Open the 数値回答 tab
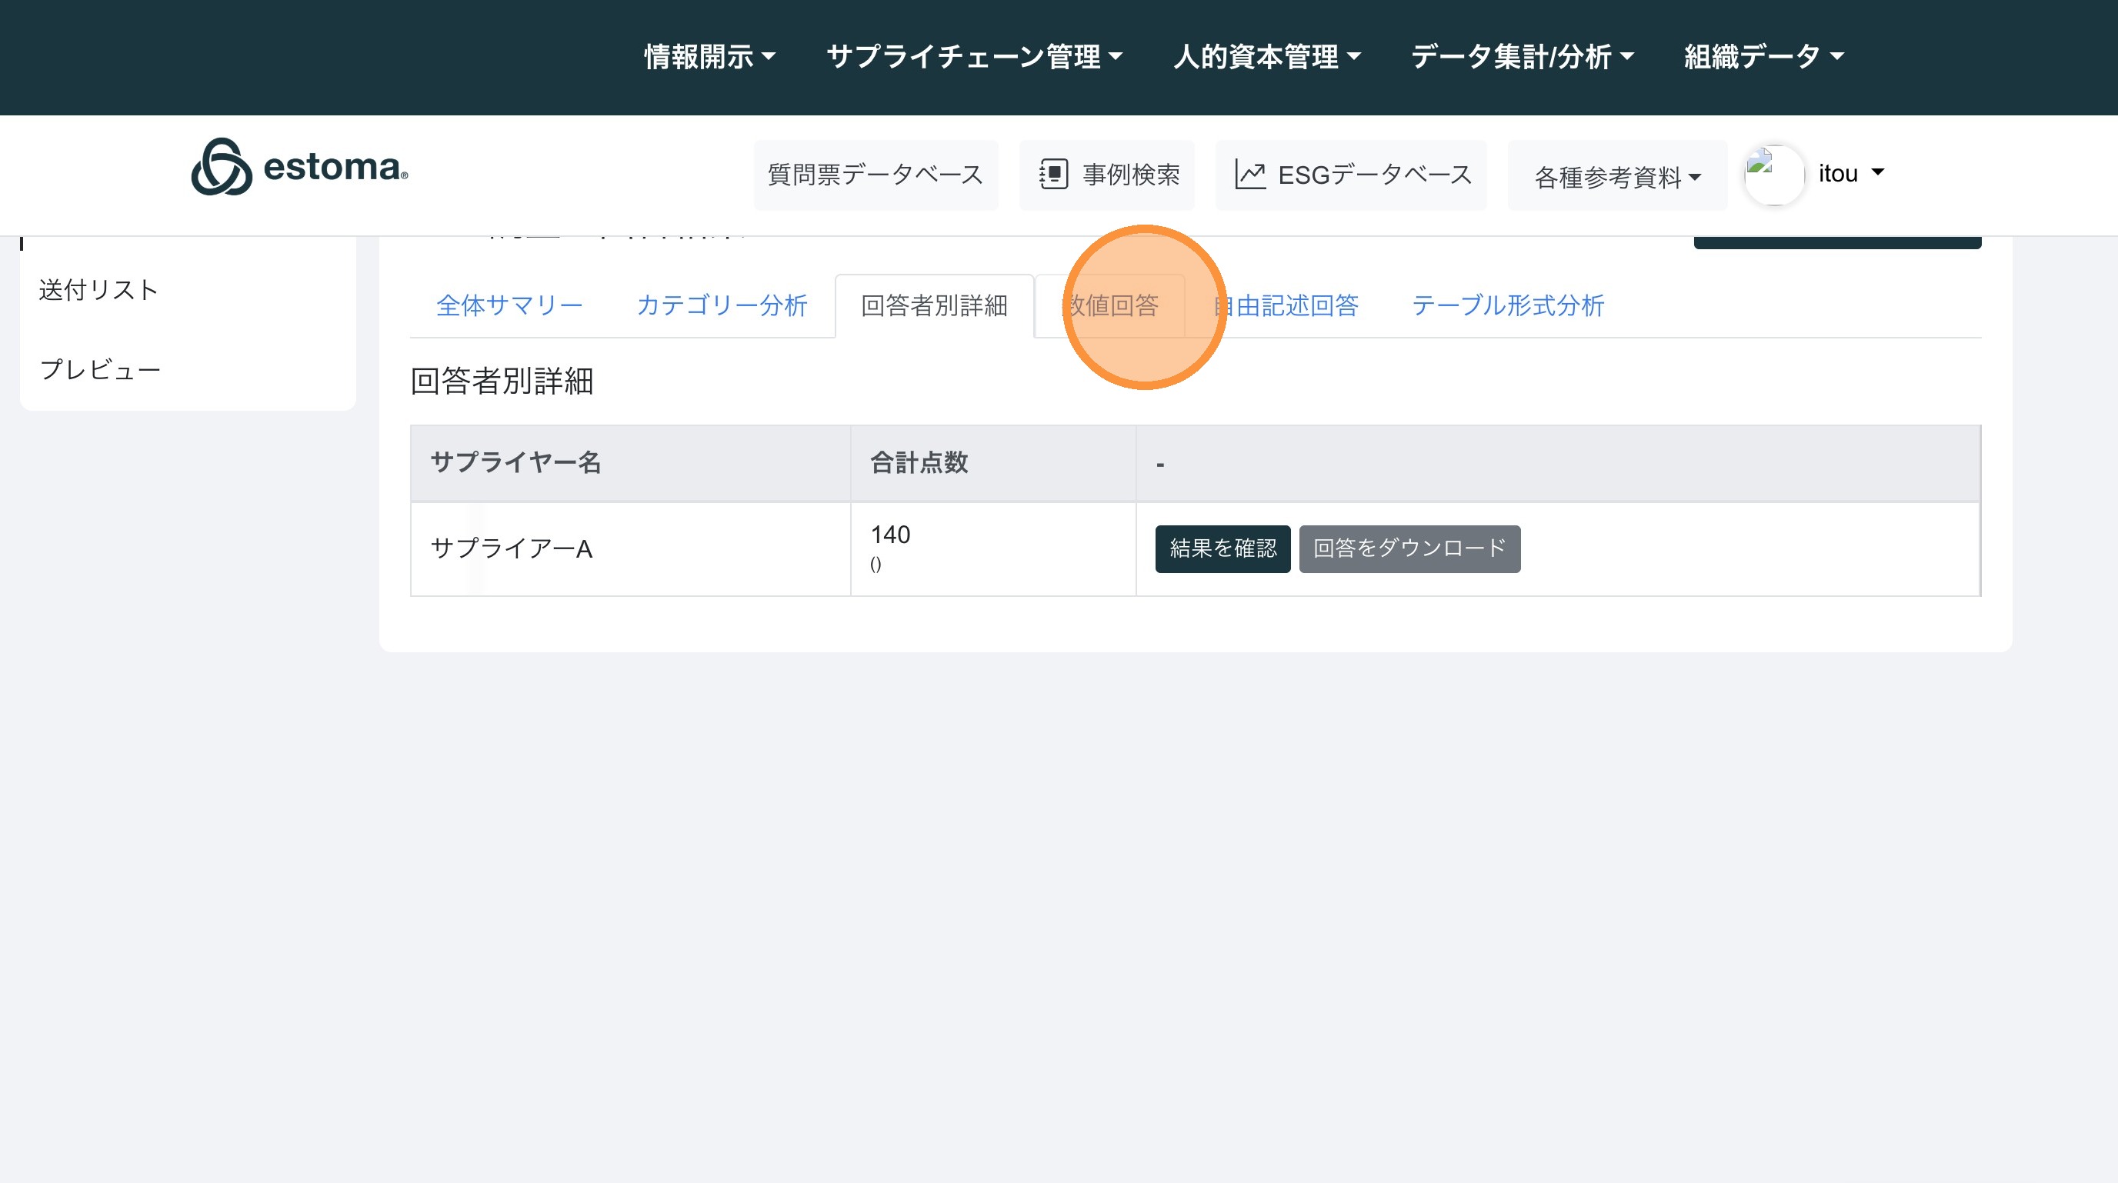Image resolution: width=2118 pixels, height=1183 pixels. point(1112,306)
